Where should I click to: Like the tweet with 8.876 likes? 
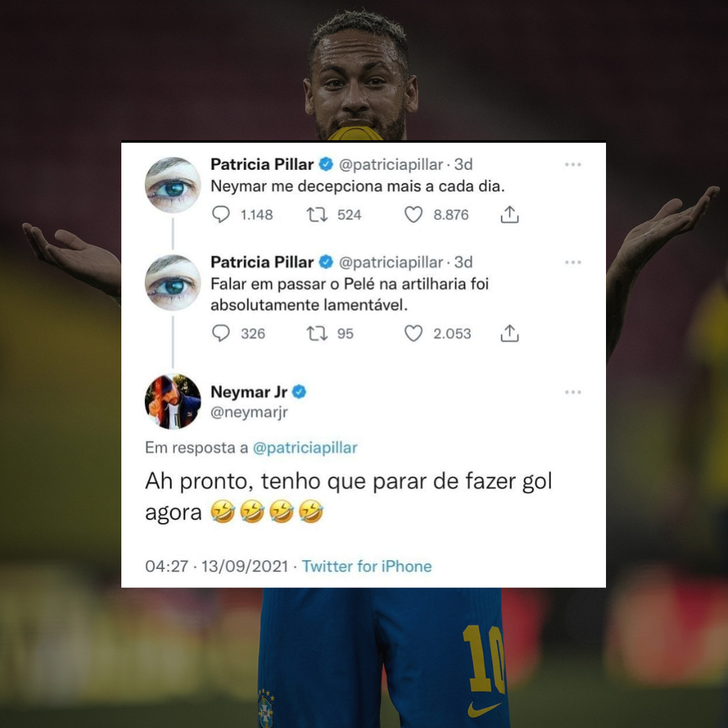413,214
